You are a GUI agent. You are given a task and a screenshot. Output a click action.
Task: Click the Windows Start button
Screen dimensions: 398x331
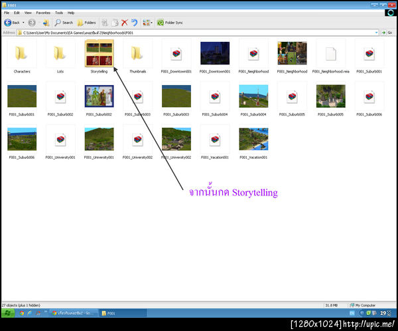pyautogui.click(x=8, y=313)
